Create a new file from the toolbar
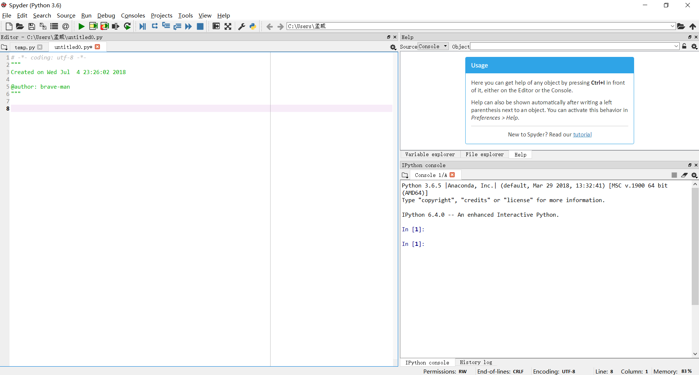 (x=9, y=26)
